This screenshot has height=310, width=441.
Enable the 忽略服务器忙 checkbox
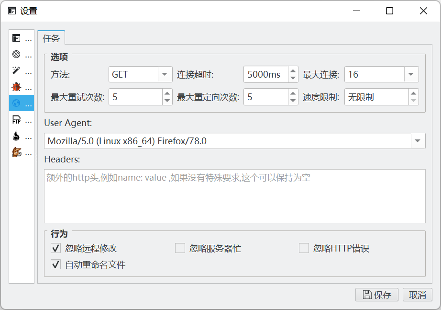(180, 248)
